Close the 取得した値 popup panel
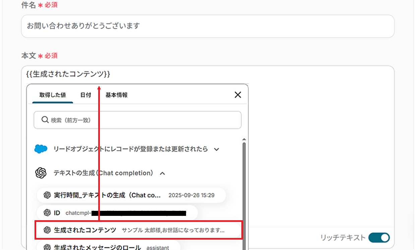 click(238, 95)
